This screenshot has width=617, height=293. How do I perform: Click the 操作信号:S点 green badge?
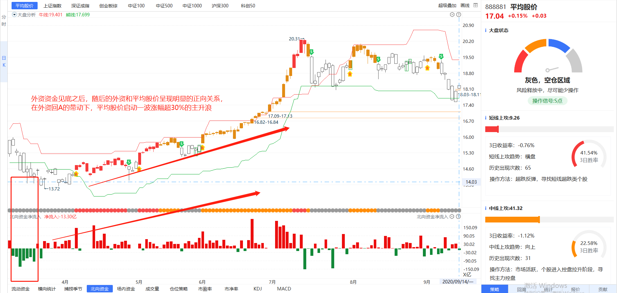click(547, 101)
